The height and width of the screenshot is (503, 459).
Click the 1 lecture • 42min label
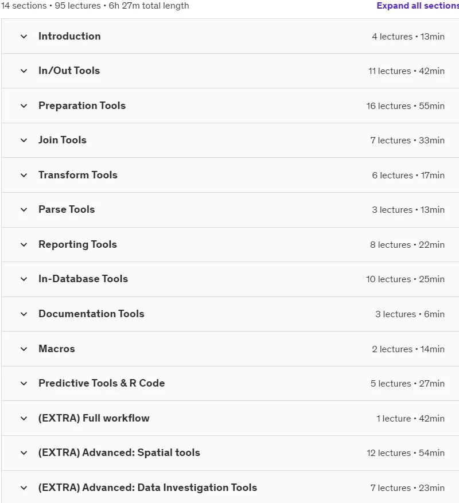(x=411, y=418)
